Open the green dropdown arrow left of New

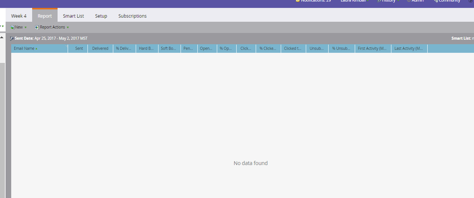[2, 27]
